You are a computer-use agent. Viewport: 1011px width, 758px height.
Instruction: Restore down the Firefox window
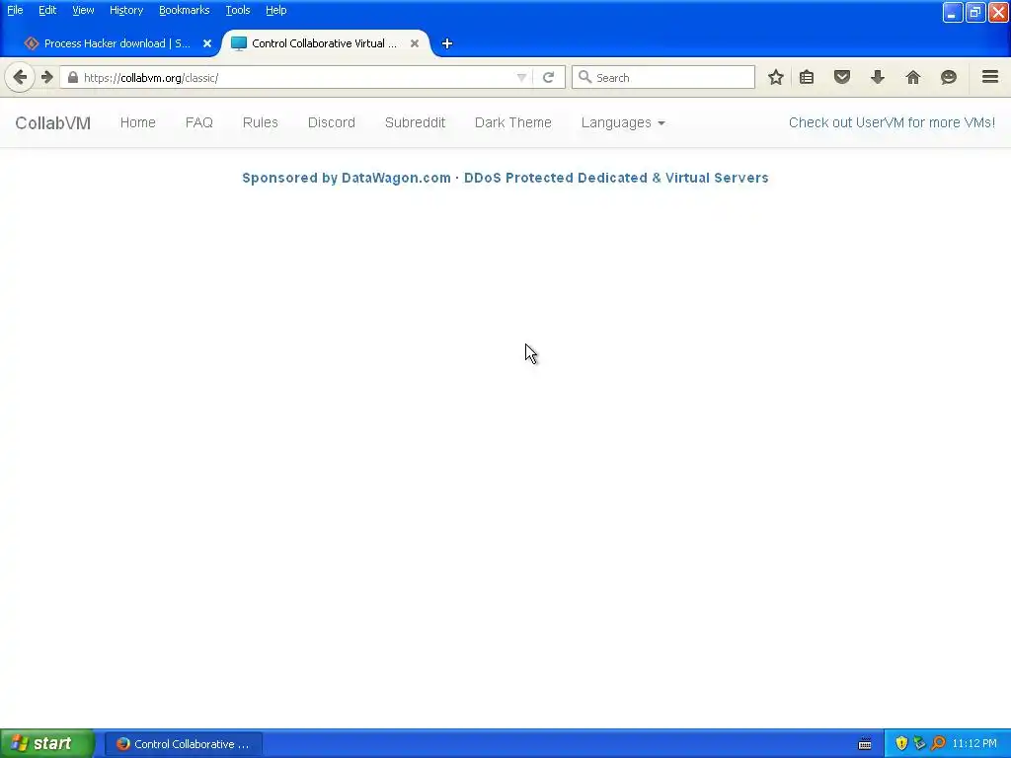[x=975, y=12]
